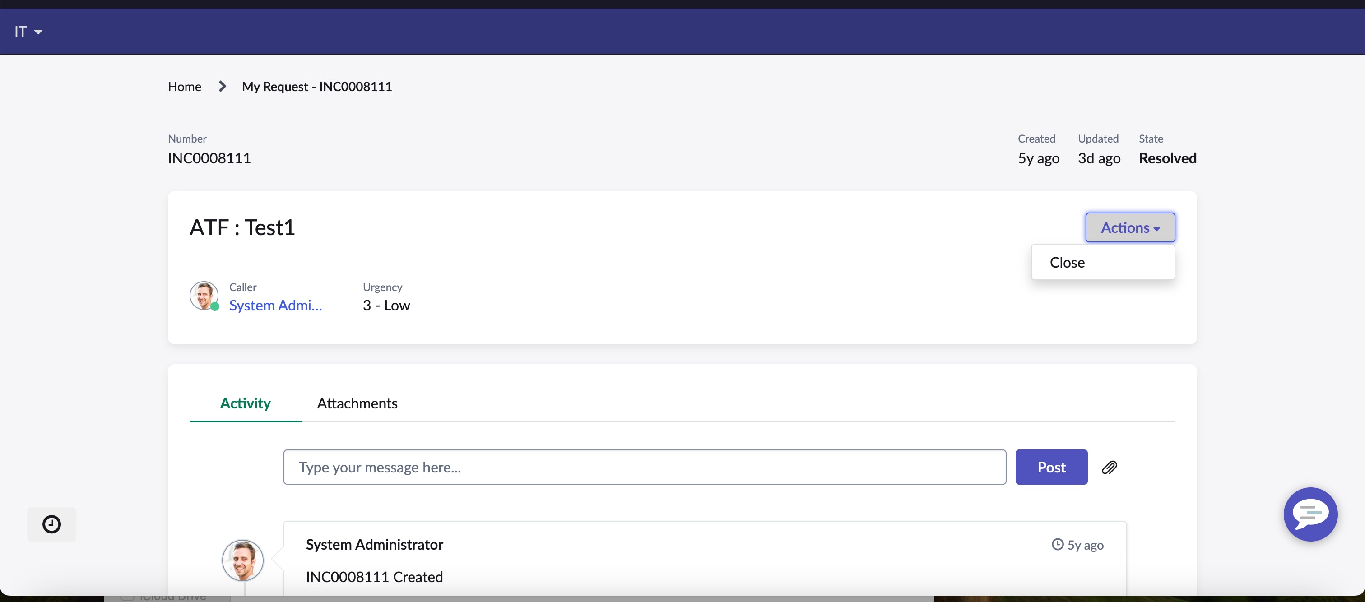Click the green online status dot
The height and width of the screenshot is (602, 1365).
click(214, 307)
